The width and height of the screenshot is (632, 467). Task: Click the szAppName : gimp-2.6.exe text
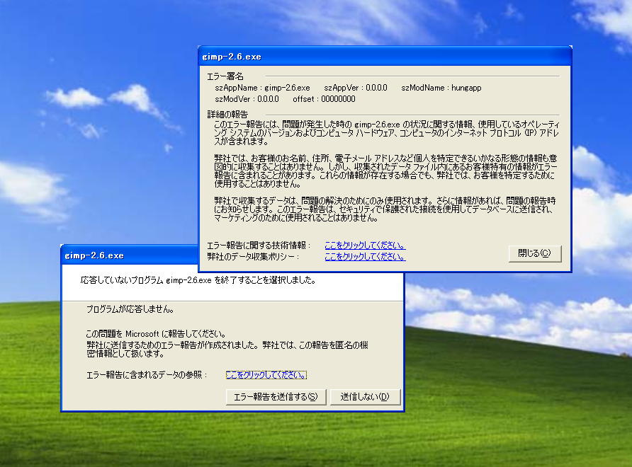click(x=262, y=88)
